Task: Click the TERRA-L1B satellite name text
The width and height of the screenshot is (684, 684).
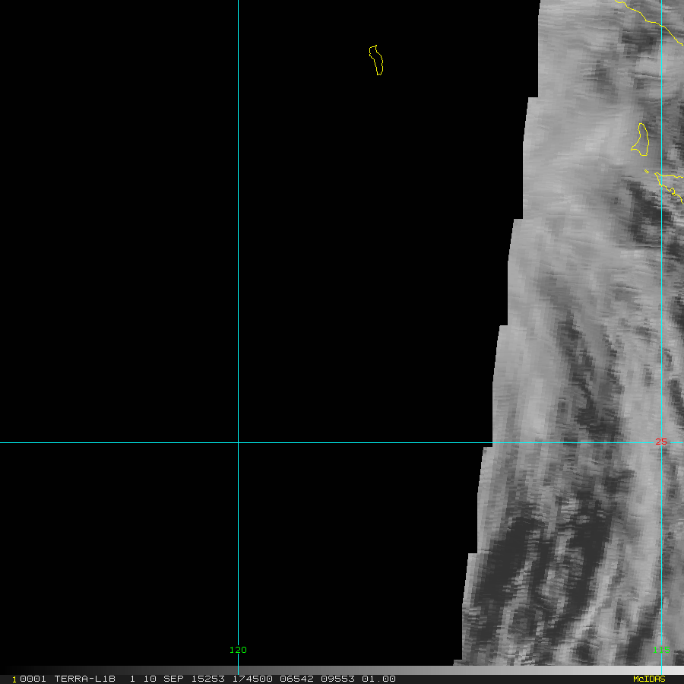Action: pyautogui.click(x=84, y=679)
